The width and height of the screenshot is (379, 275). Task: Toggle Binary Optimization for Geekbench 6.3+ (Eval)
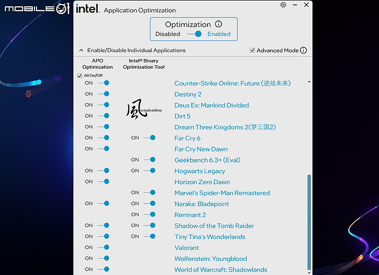[150, 160]
